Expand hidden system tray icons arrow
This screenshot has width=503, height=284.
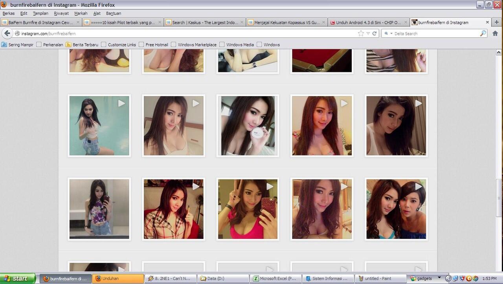tap(448, 279)
